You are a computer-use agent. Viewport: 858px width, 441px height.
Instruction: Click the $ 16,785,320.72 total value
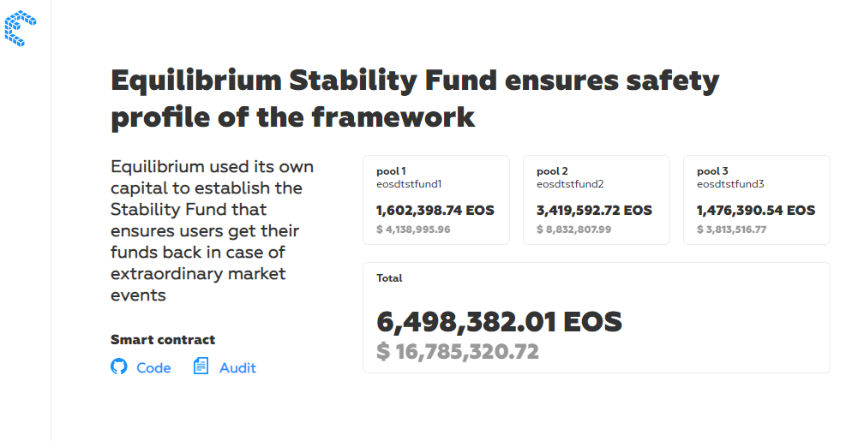point(458,351)
